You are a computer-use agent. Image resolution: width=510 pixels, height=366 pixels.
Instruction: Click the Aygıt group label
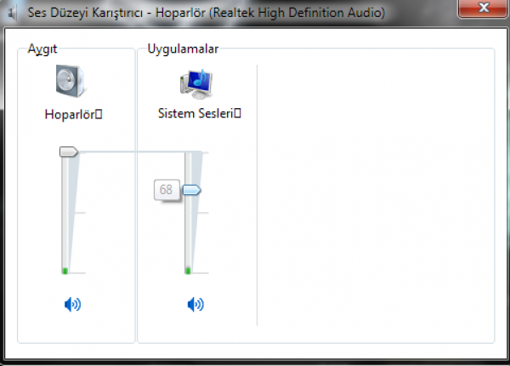point(42,49)
